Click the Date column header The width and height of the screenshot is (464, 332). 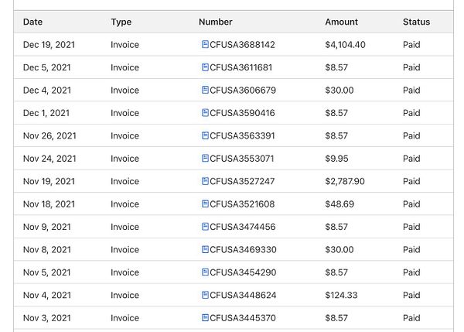point(32,22)
